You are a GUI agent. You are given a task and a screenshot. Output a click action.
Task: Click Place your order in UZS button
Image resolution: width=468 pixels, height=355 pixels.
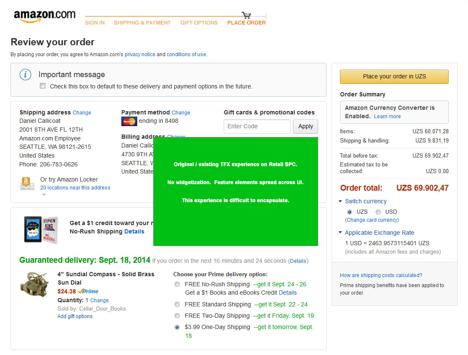[394, 77]
